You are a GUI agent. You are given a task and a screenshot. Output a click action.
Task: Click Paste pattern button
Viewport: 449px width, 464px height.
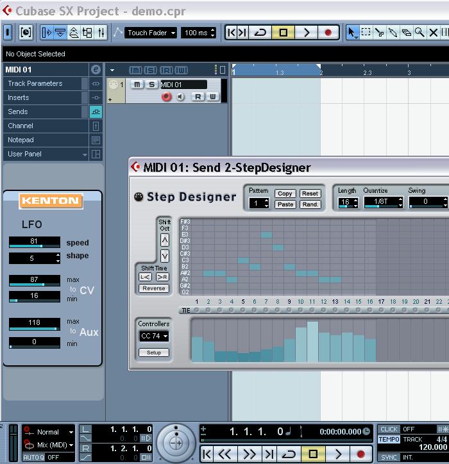pyautogui.click(x=285, y=204)
